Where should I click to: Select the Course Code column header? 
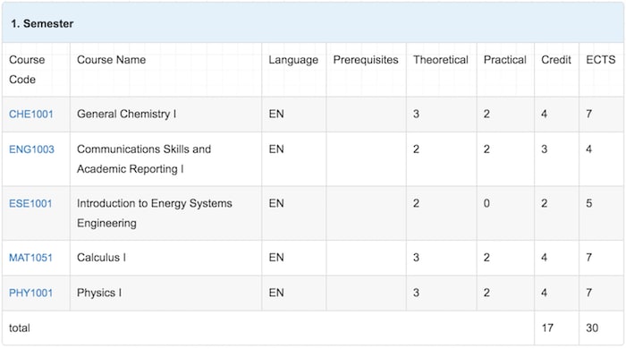[x=27, y=70]
